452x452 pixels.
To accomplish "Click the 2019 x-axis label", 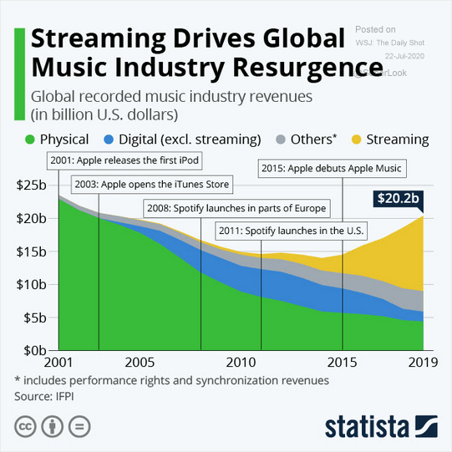I will pyautogui.click(x=423, y=363).
